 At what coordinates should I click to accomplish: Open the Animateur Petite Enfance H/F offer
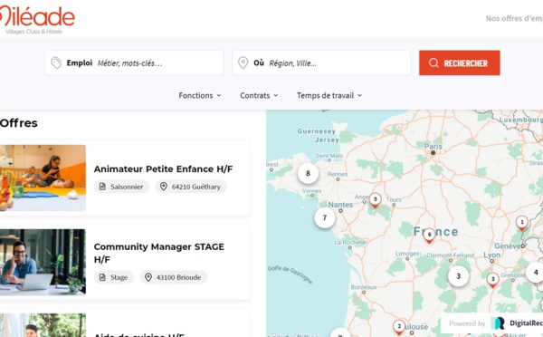click(x=163, y=168)
